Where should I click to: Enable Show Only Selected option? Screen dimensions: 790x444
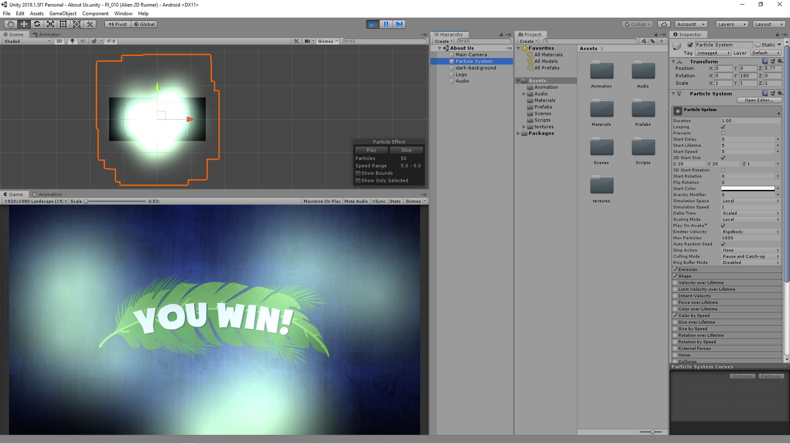click(x=358, y=180)
